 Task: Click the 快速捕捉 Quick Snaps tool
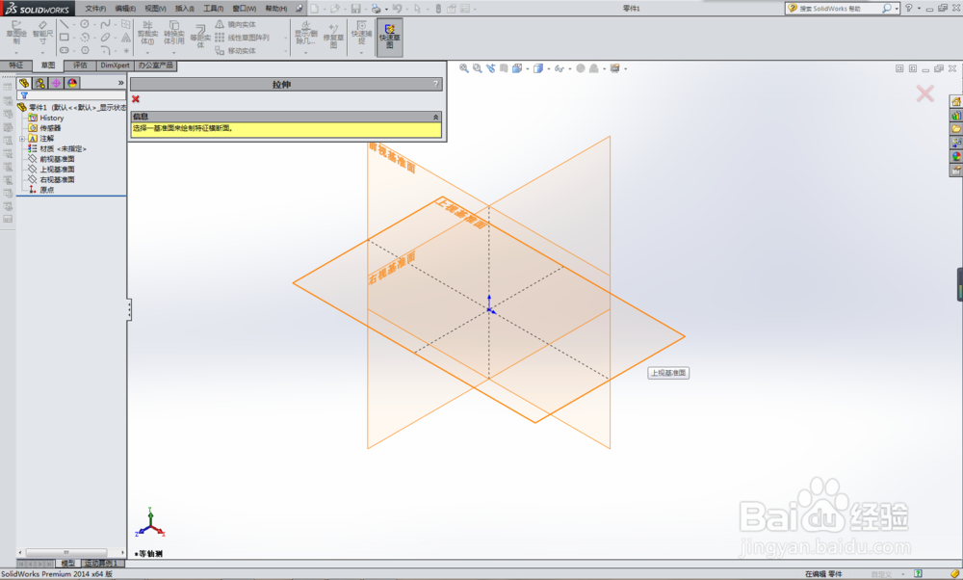coord(362,33)
